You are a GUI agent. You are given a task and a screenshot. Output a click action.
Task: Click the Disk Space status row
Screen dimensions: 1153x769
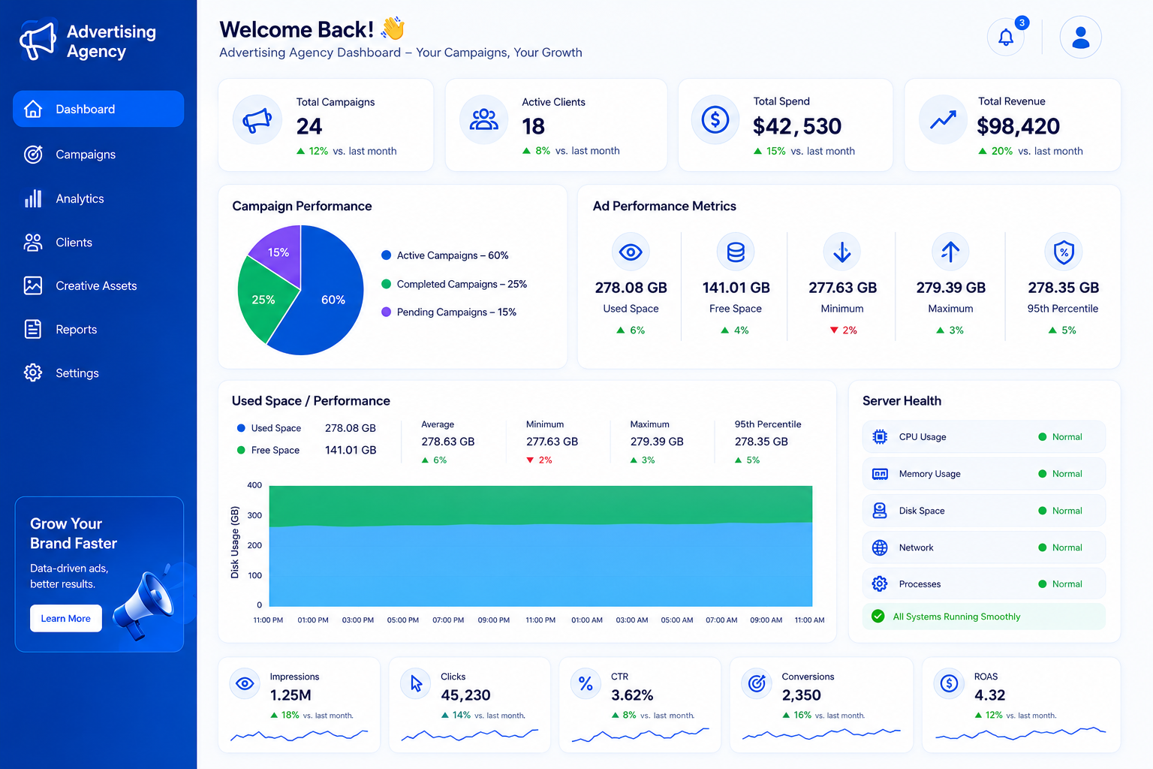(x=984, y=511)
